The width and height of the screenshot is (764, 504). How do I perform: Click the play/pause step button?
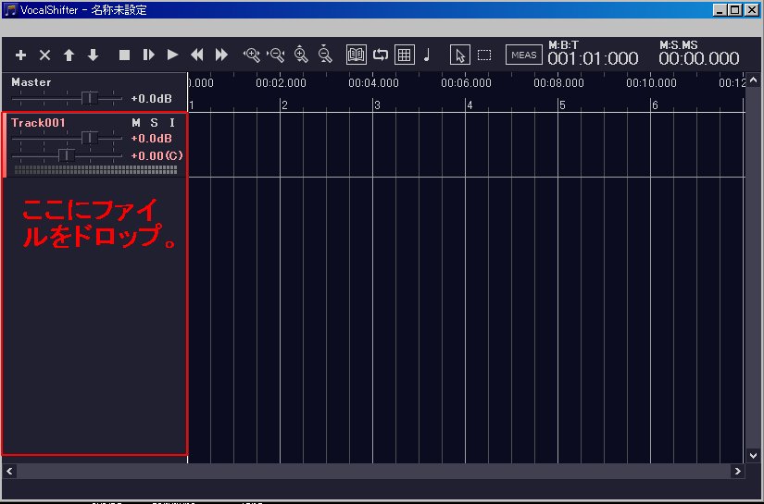click(x=148, y=55)
